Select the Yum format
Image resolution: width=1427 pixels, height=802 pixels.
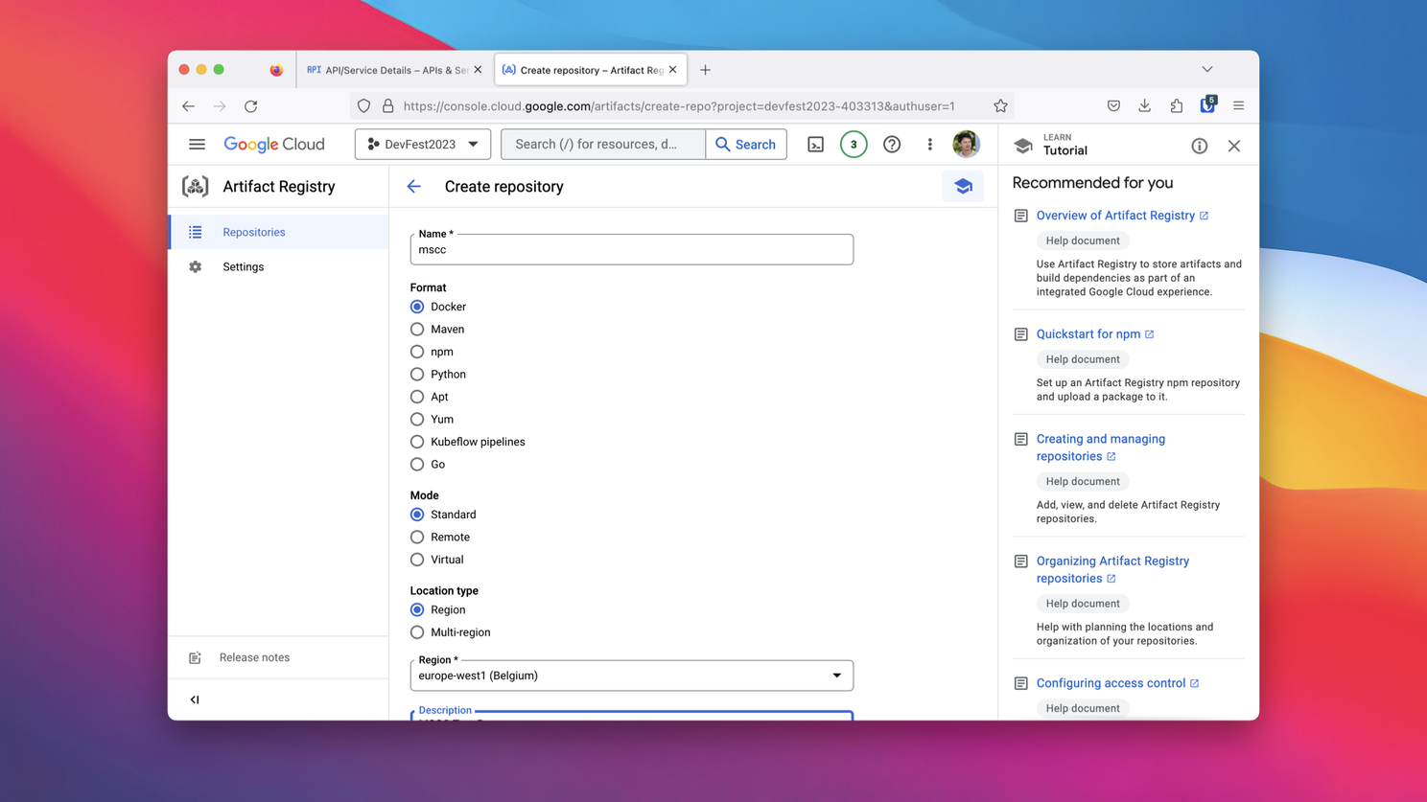coord(417,420)
